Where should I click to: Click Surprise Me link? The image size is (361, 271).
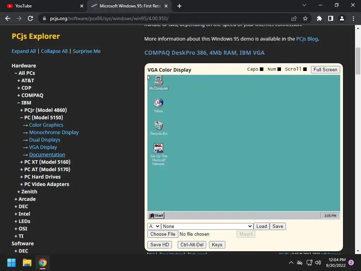tap(87, 51)
